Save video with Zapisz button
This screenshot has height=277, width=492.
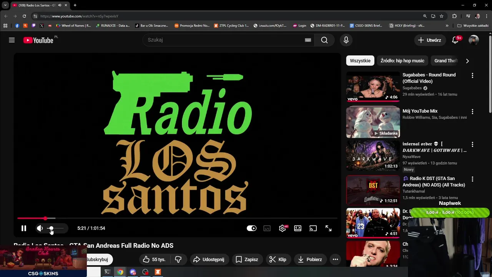[247, 259]
